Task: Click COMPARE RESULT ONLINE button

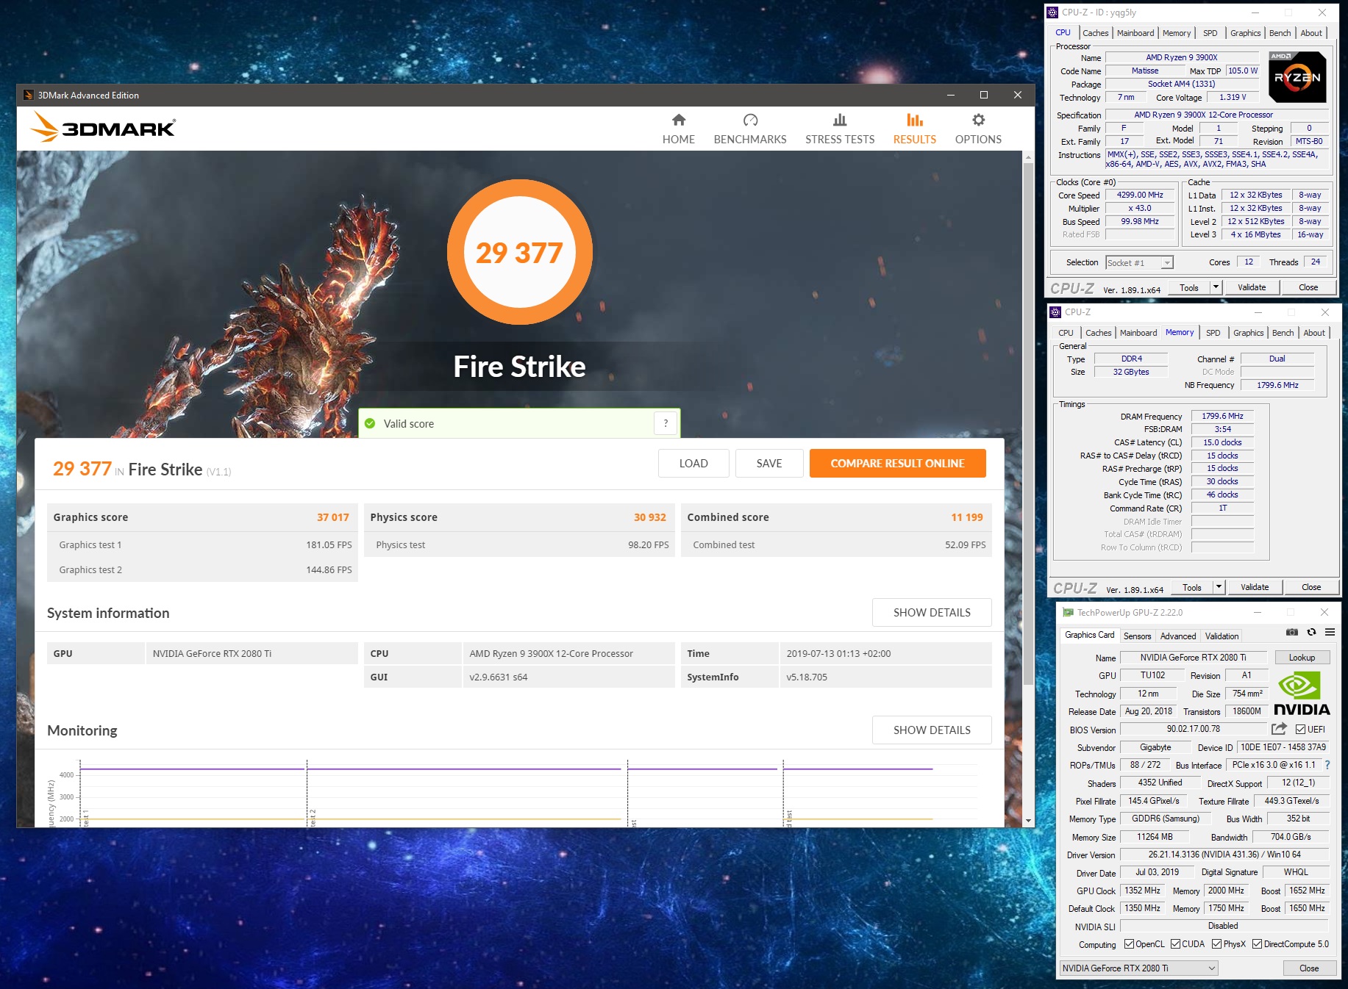Action: tap(897, 463)
